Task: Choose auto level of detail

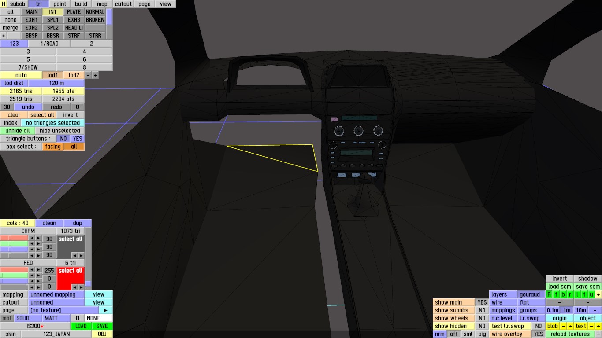Action: pyautogui.click(x=21, y=75)
